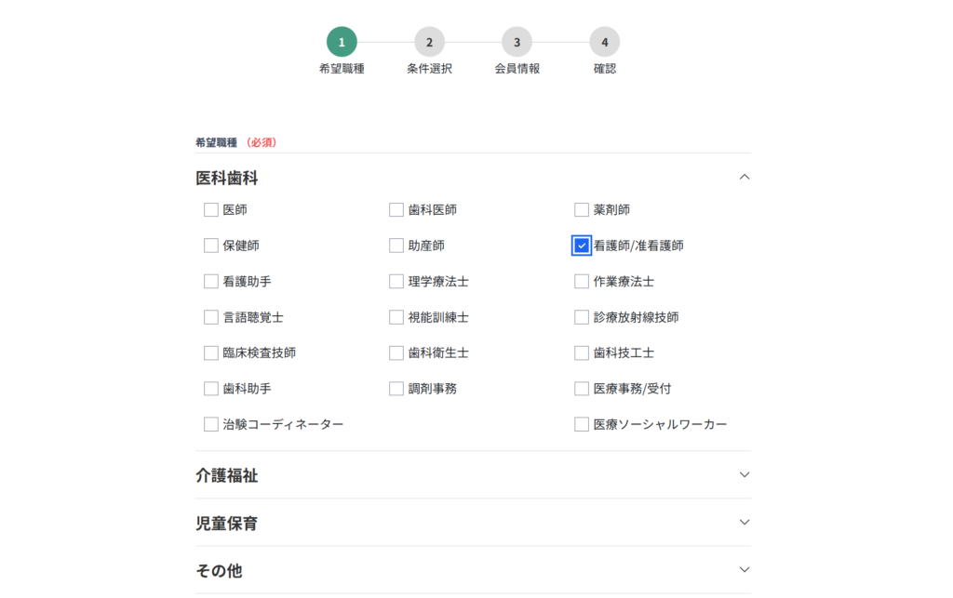The image size is (953, 598).
Task: Expand the 児童保育 section
Action: tap(744, 523)
